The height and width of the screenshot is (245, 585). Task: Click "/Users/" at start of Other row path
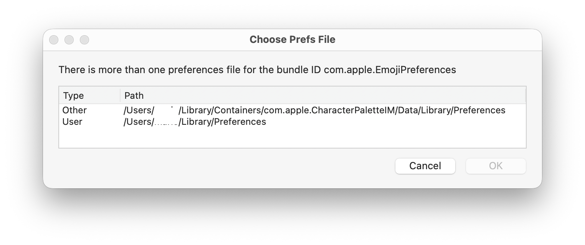139,110
